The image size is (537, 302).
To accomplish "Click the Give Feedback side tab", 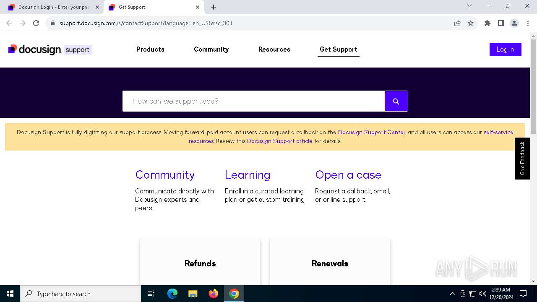I will [x=522, y=159].
